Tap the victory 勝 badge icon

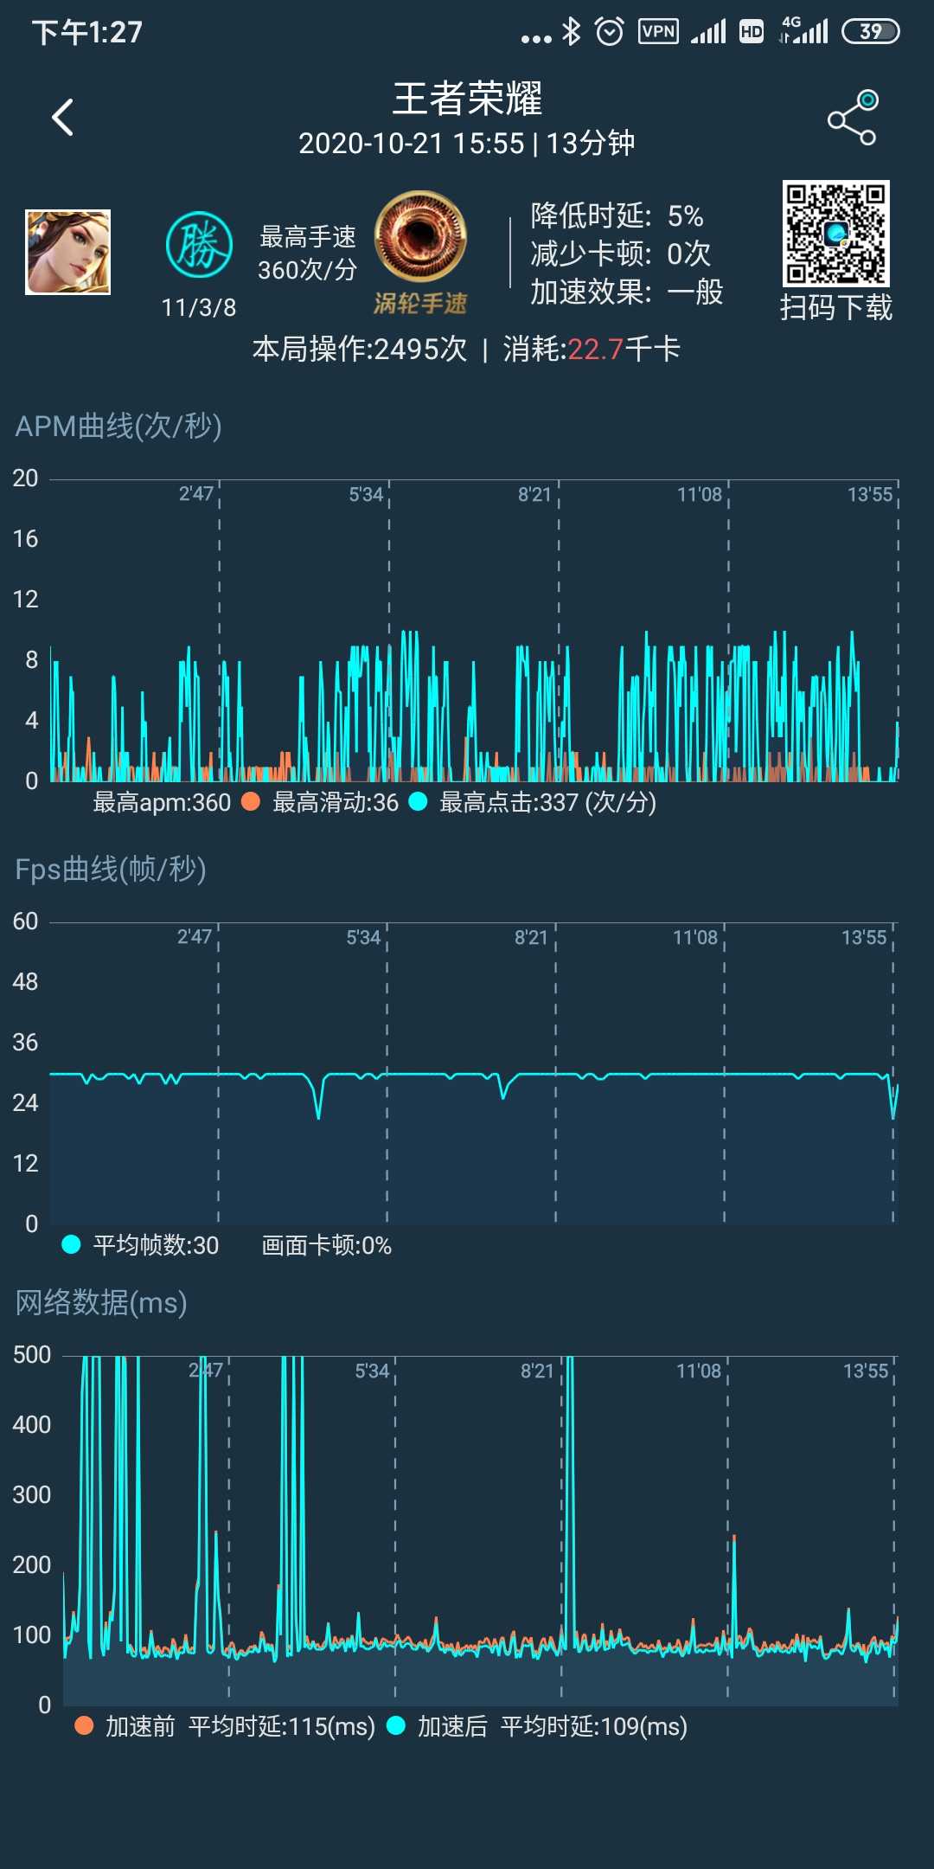(199, 246)
